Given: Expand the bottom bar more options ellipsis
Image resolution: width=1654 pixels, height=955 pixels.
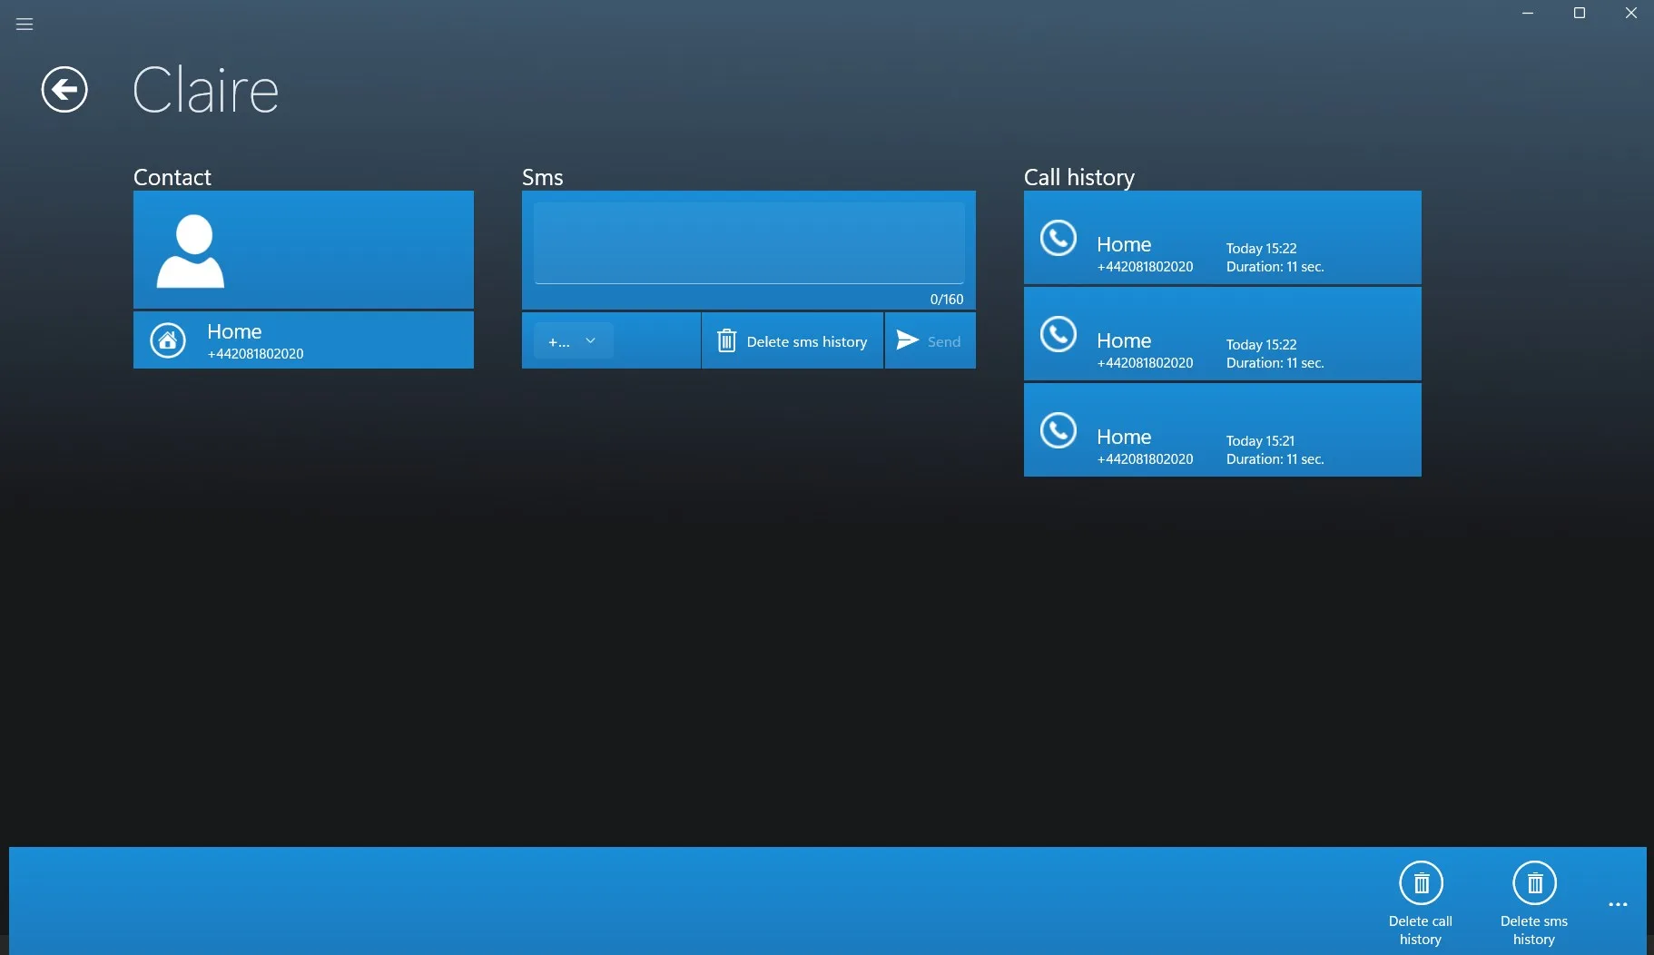Looking at the screenshot, I should pyautogui.click(x=1618, y=905).
